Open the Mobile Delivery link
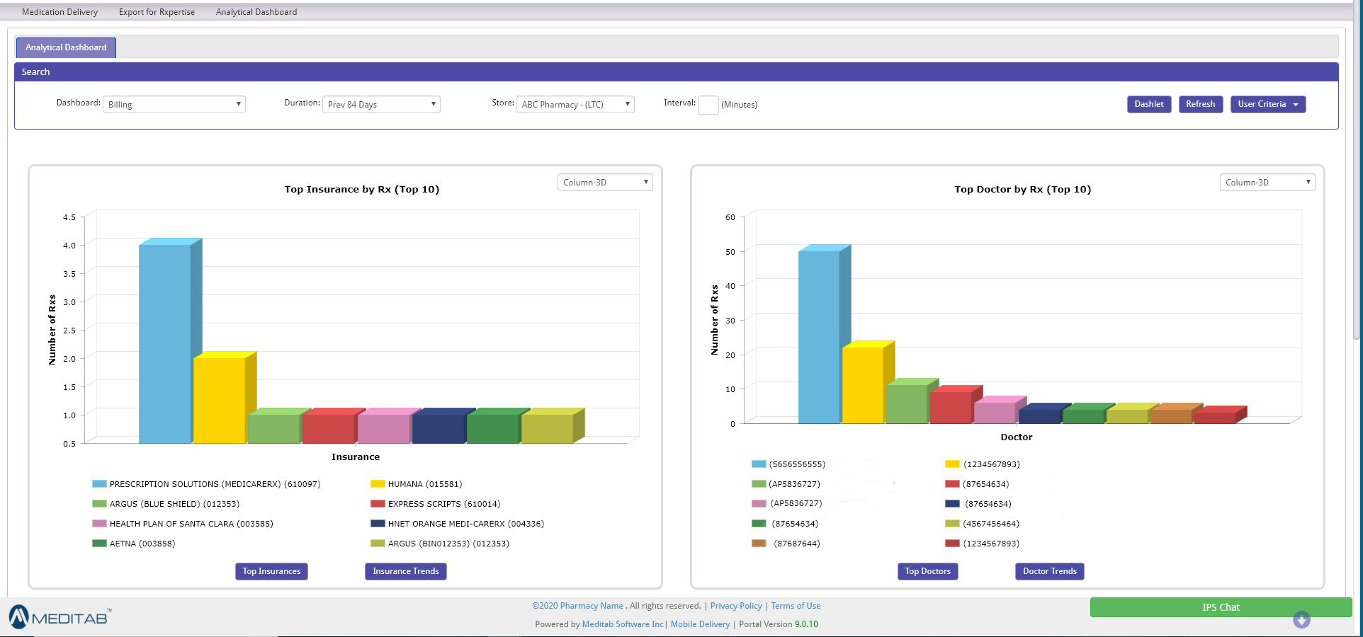The width and height of the screenshot is (1363, 637). tap(700, 624)
